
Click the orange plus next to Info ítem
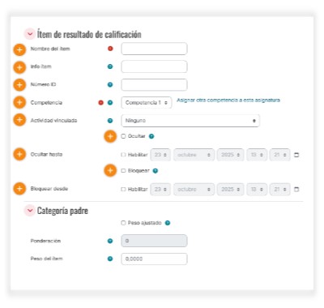click(x=19, y=67)
